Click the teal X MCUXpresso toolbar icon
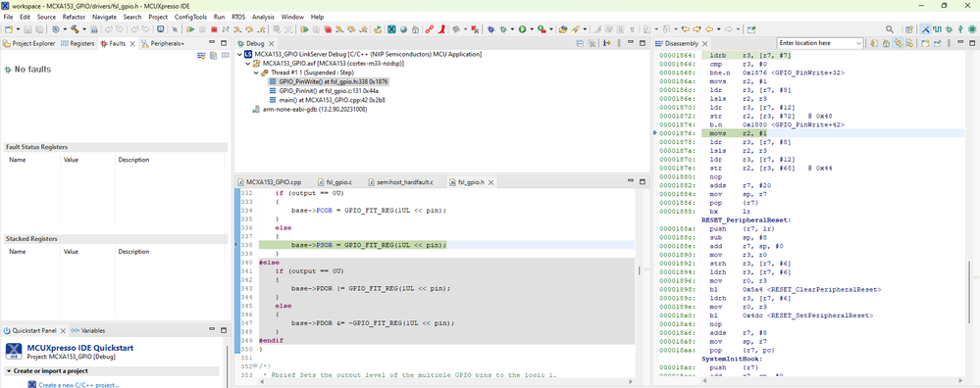Screen dimensions: 980x388 (391, 29)
